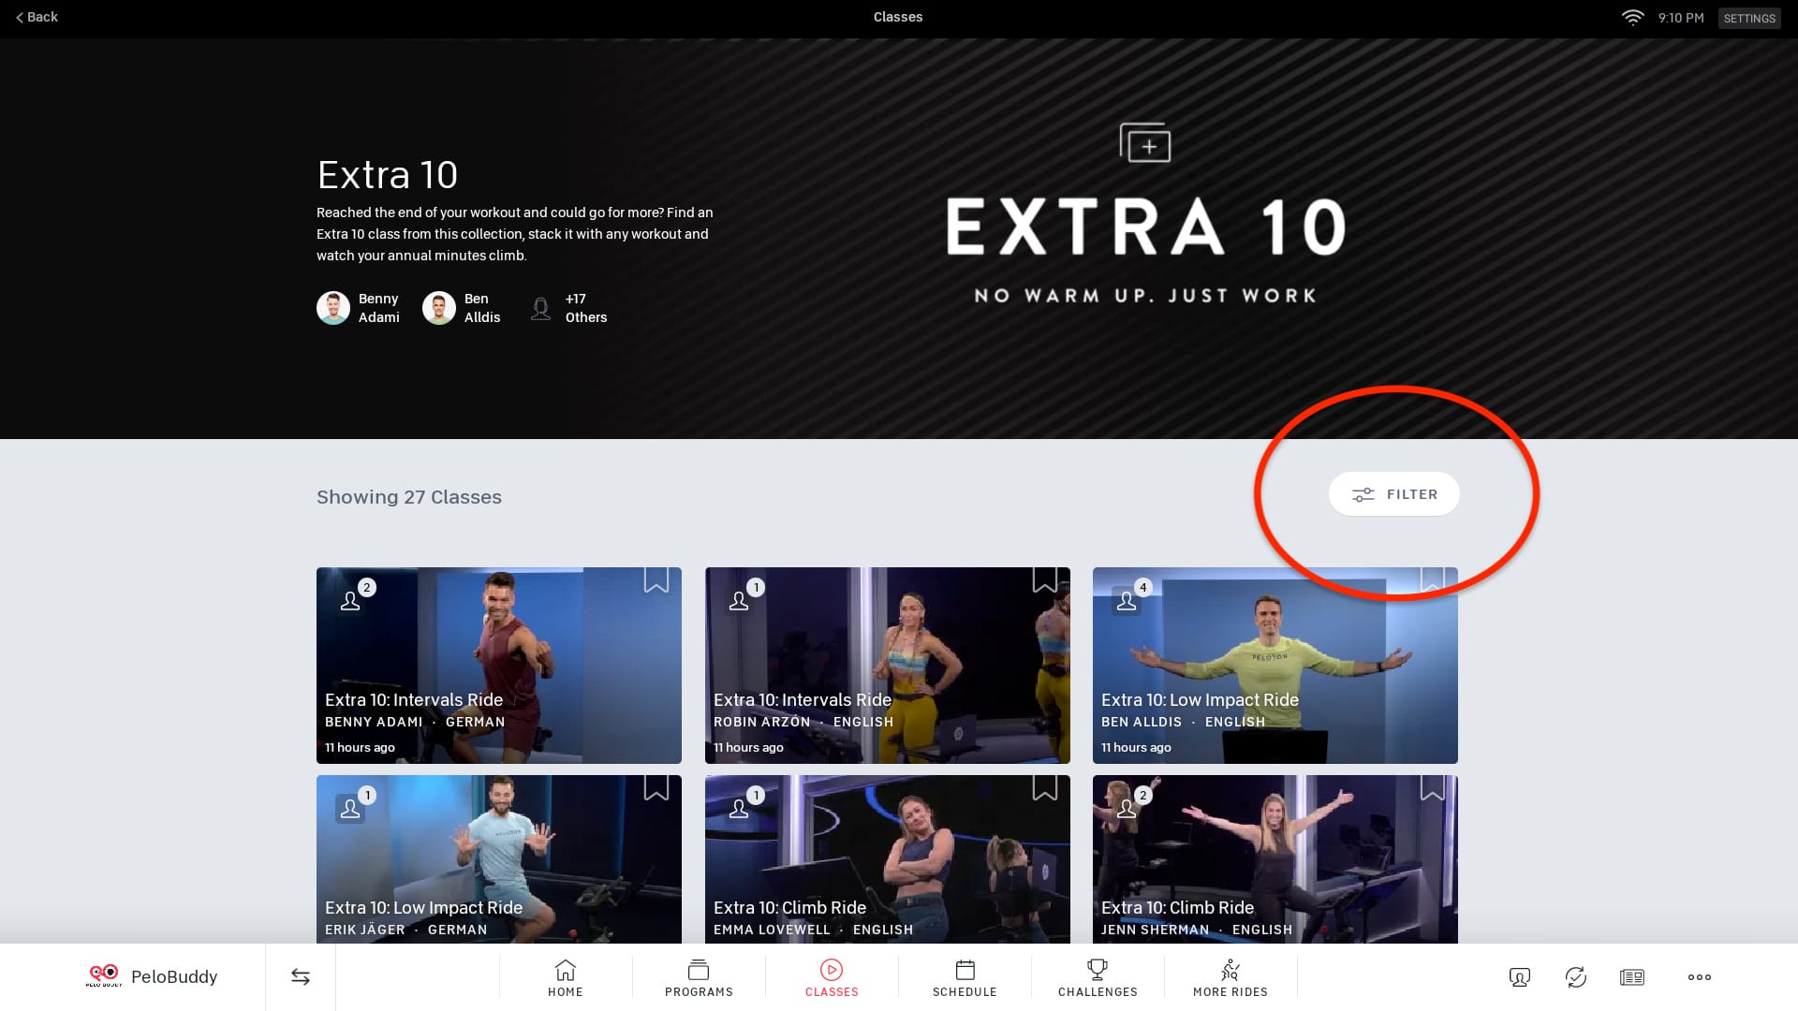Open the three-dots more menu
This screenshot has width=1798, height=1011.
(1700, 977)
